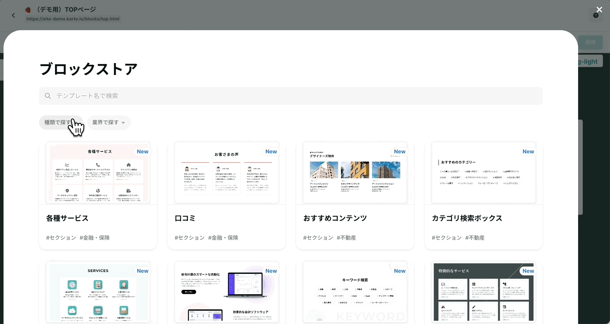This screenshot has width=610, height=324.
Task: Click New badge on カテゴリ検索ボックス card
Action: 528,151
